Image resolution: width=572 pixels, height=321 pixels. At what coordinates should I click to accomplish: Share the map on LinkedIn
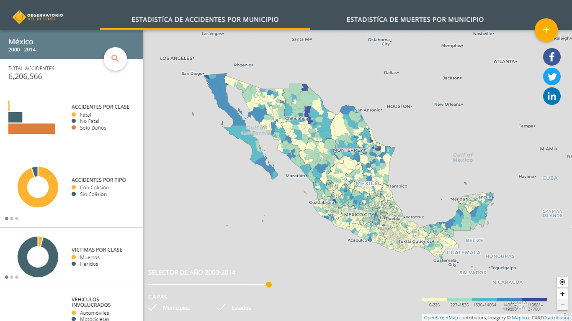point(551,97)
